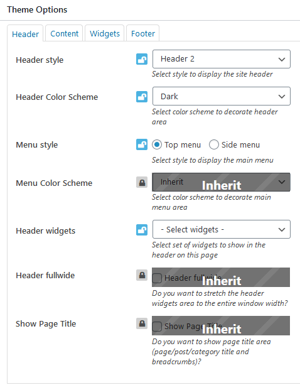Screen dimensions: 300x390
Task: Open the inherited Menu Color Scheme dropdown
Action: 221,182
